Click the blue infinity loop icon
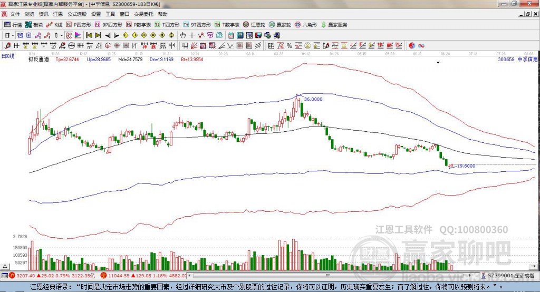540x292 pixels. point(421,46)
